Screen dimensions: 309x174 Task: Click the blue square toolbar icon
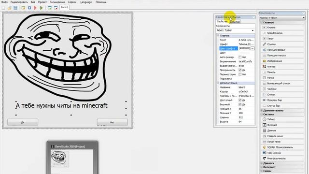pyautogui.click(x=29, y=8)
